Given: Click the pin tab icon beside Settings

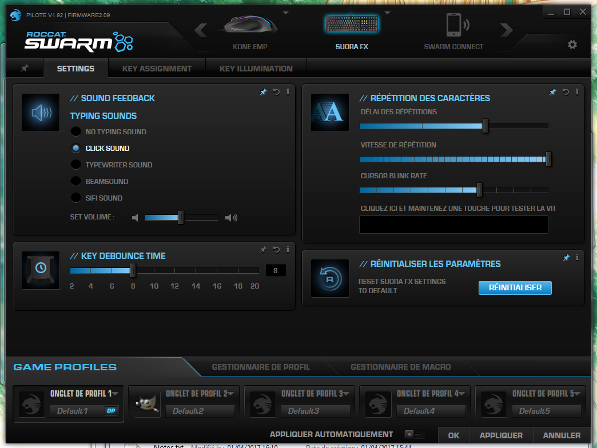Looking at the screenshot, I should click(x=24, y=69).
